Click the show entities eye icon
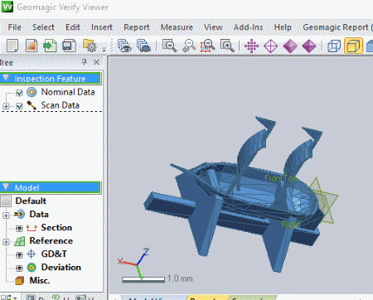This screenshot has width=373, height=300. coord(124,46)
